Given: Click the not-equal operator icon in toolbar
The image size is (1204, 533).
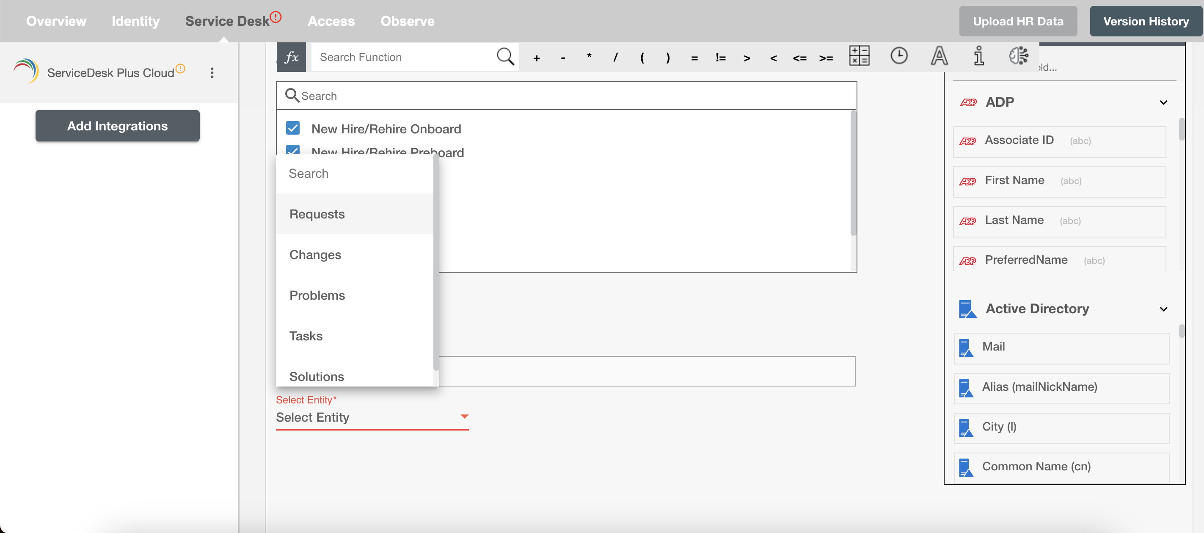Looking at the screenshot, I should [x=720, y=57].
